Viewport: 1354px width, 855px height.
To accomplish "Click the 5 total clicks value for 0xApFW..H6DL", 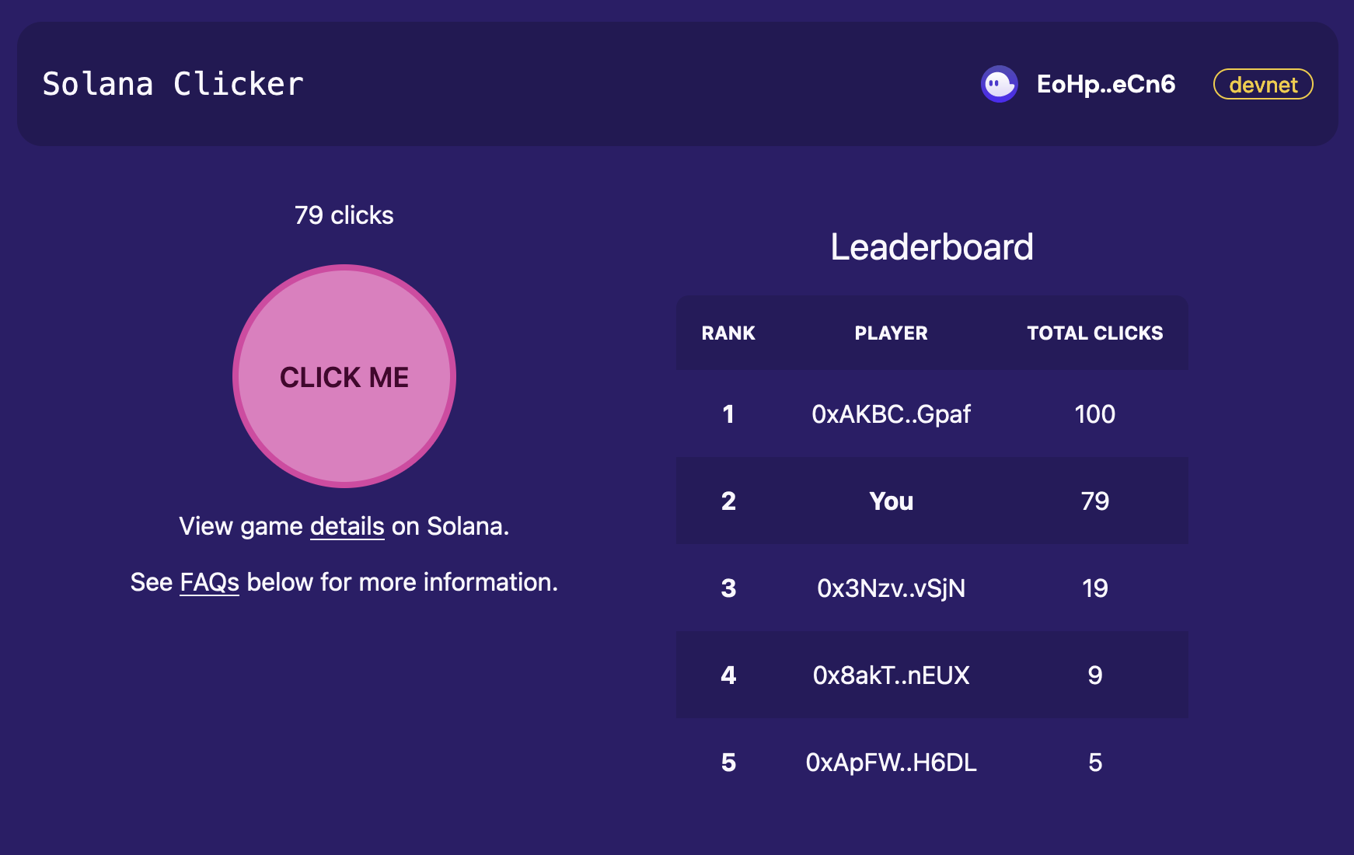I will click(x=1095, y=763).
